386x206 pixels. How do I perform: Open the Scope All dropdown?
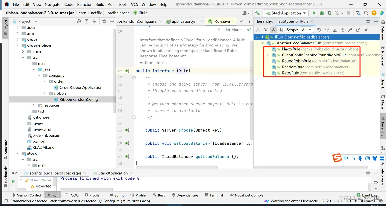pyautogui.click(x=306, y=30)
